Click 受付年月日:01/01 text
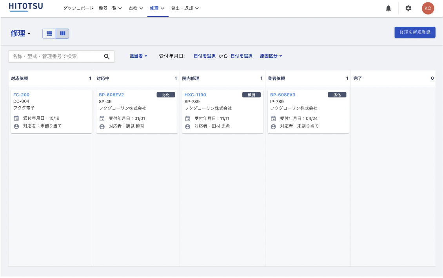The width and height of the screenshot is (443, 278). 127,118
